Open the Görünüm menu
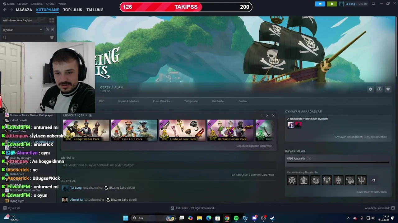398x223 pixels. click(23, 4)
